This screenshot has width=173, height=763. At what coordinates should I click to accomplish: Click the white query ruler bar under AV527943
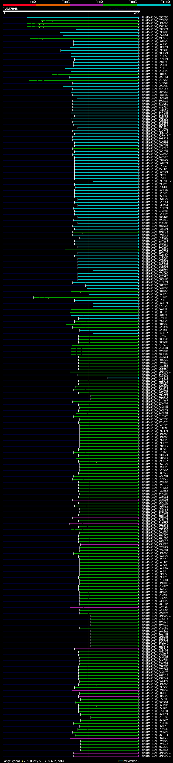[x=71, y=11]
